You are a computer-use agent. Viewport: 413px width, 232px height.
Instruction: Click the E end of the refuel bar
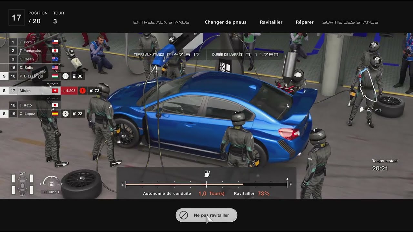click(x=122, y=185)
